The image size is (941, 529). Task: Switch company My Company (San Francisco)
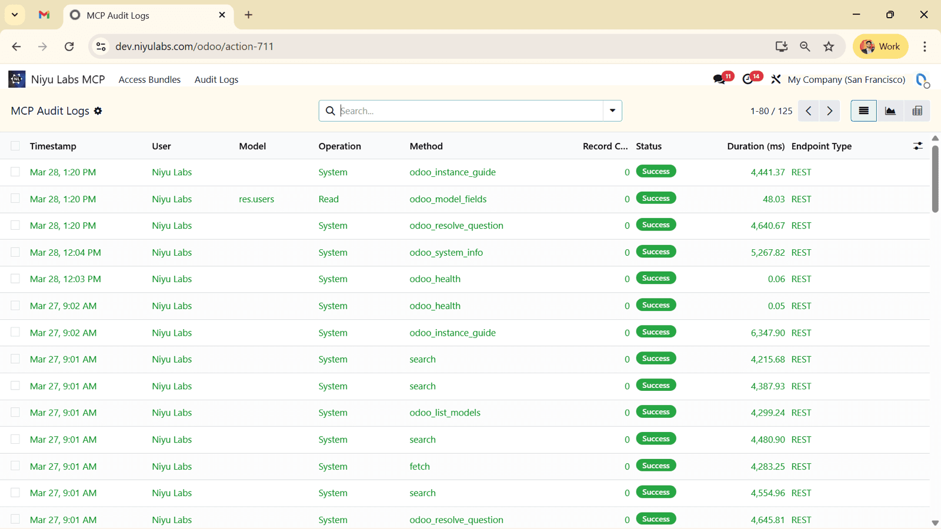pyautogui.click(x=846, y=79)
